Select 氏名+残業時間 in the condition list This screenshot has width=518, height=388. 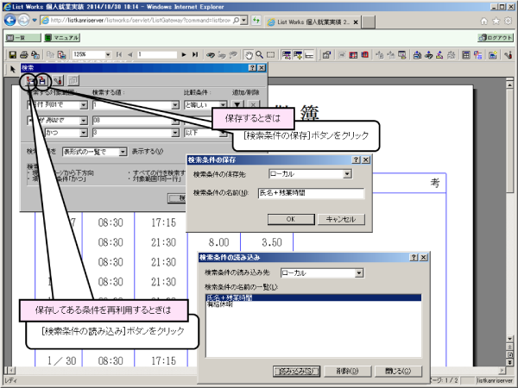pyautogui.click(x=313, y=297)
